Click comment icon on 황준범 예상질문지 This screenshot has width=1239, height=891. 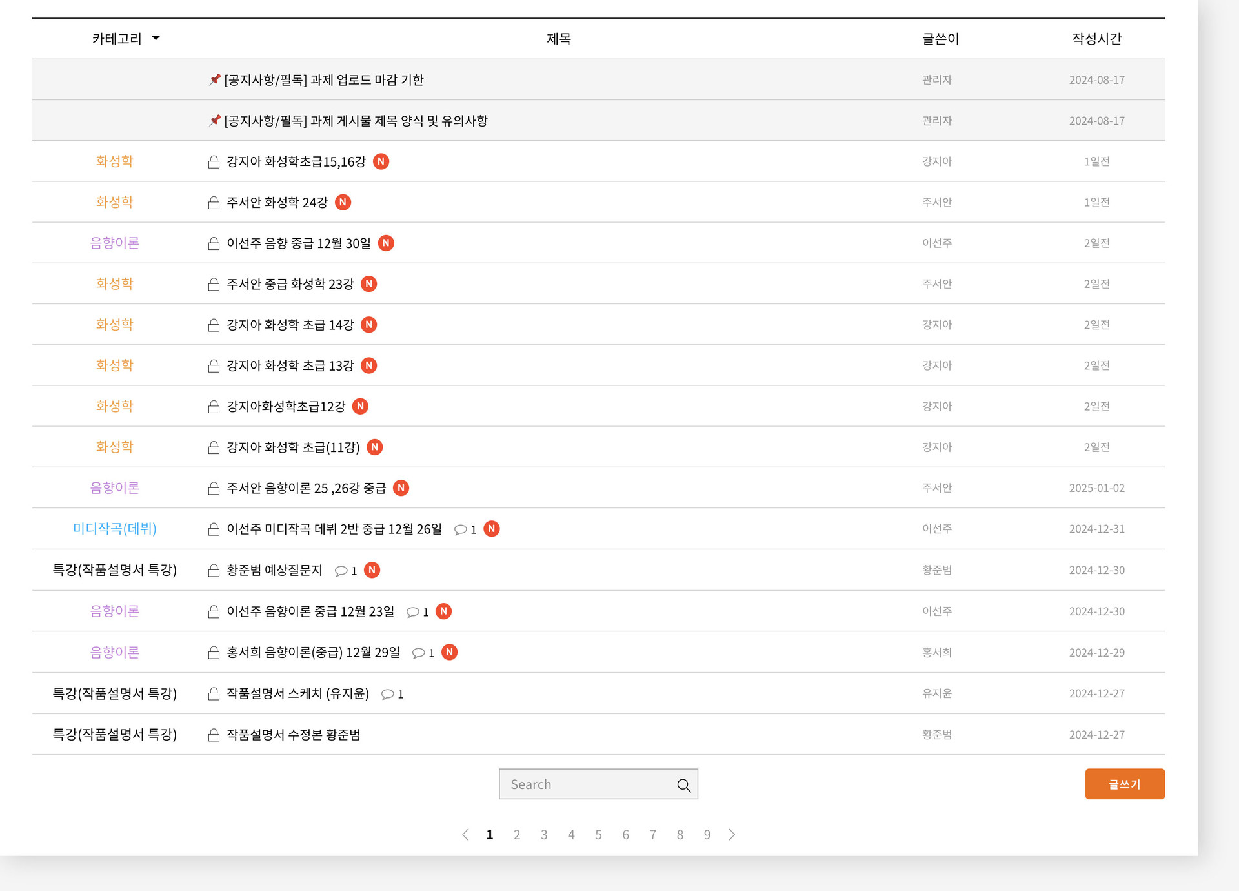coord(341,571)
